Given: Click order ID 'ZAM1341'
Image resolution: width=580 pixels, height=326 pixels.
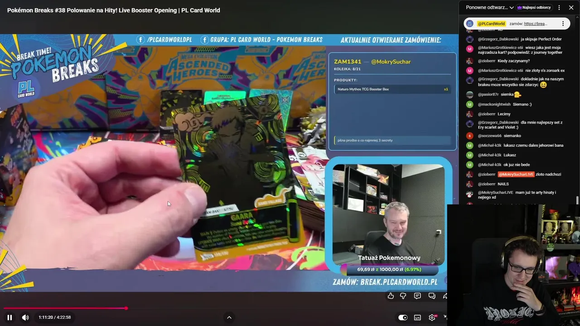Looking at the screenshot, I should coord(348,62).
